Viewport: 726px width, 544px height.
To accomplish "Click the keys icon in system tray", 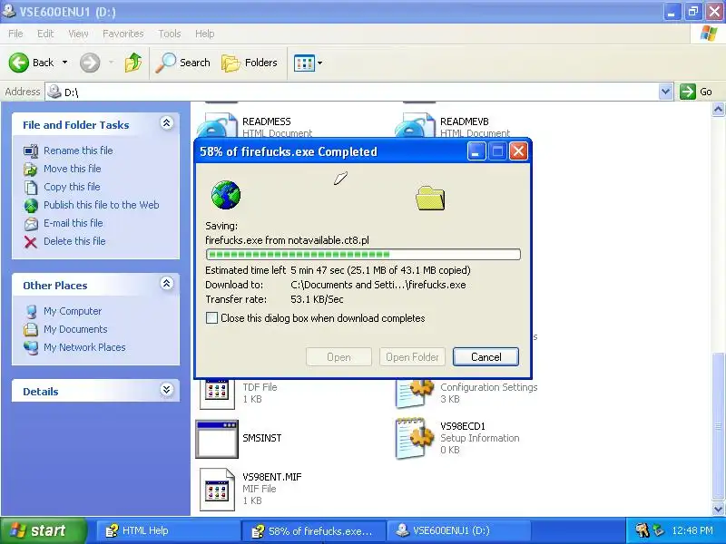I will (642, 530).
